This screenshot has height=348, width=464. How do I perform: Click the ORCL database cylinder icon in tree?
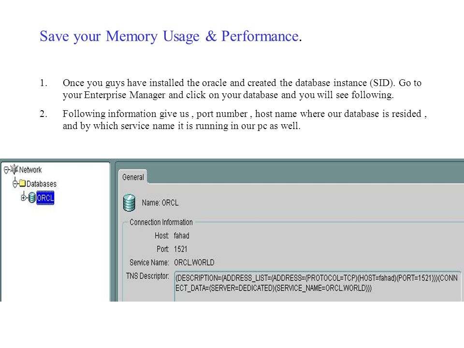(x=32, y=197)
